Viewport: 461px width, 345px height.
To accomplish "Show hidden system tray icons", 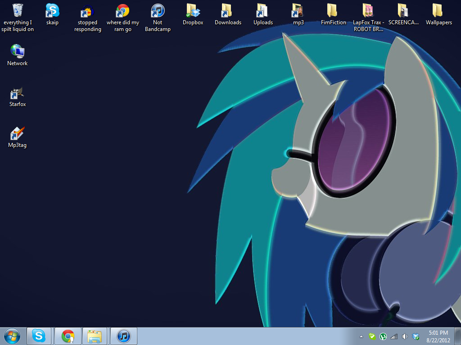I will 361,336.
